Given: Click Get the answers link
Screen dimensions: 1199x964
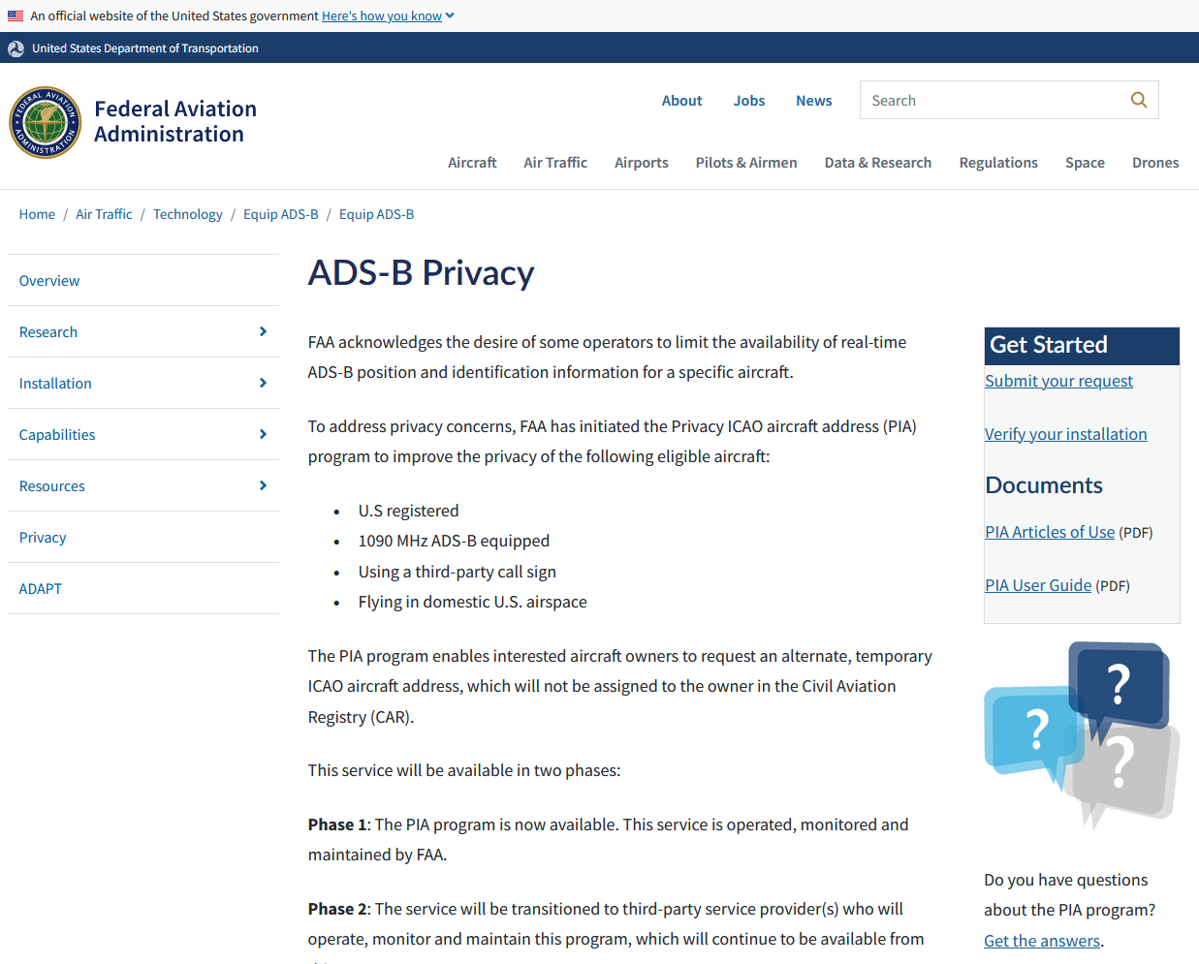Looking at the screenshot, I should pyautogui.click(x=1042, y=941).
